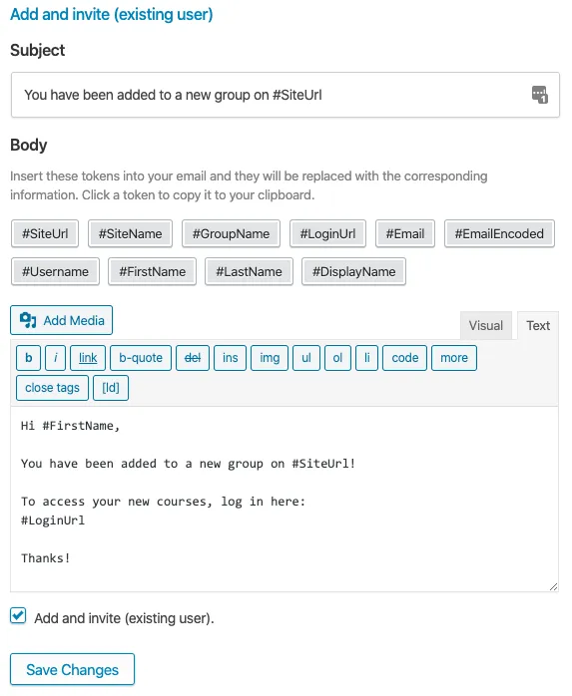Insert bold tag with b button
The image size is (572, 696).
pyautogui.click(x=28, y=358)
